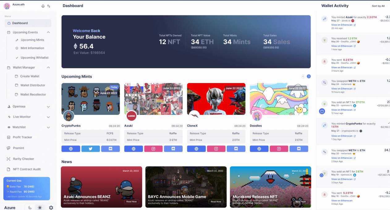Open the Azuki Instagram button
The width and height of the screenshot is (390, 210).
coord(153,149)
